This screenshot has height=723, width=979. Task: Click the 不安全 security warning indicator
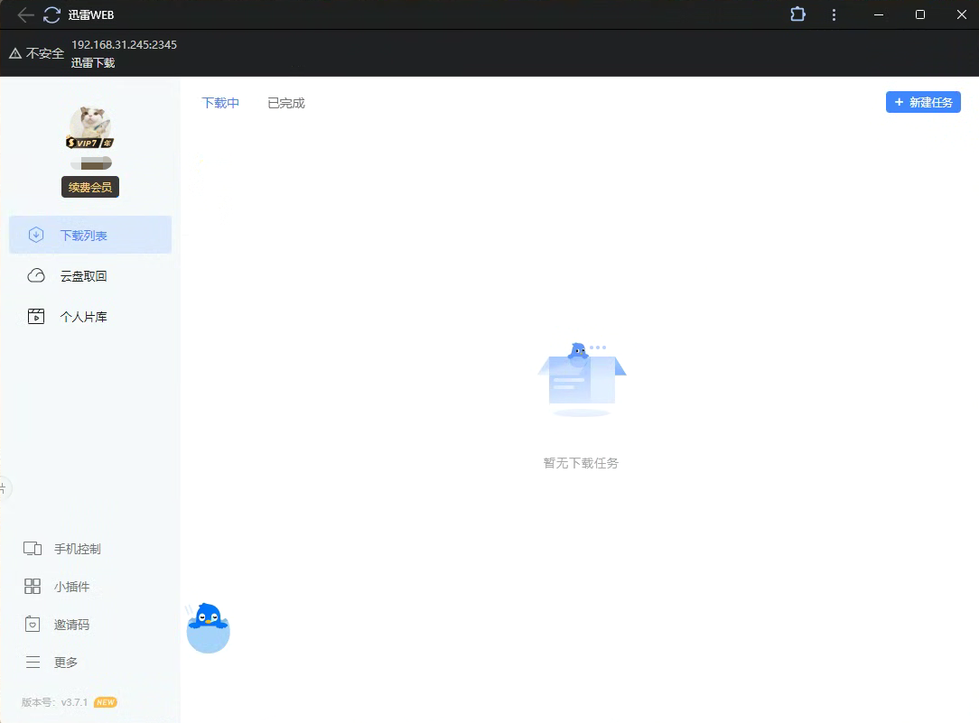point(37,53)
